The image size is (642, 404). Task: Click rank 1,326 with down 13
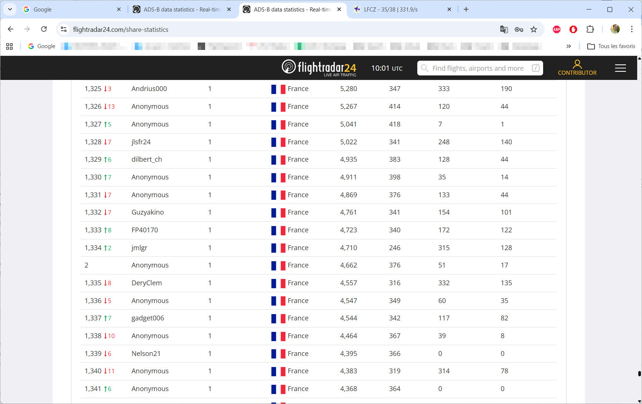click(x=100, y=107)
